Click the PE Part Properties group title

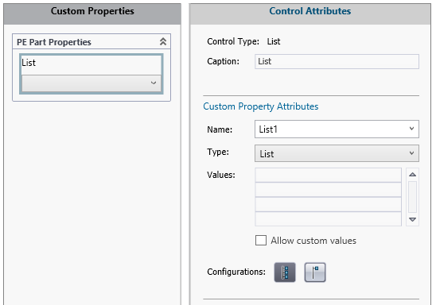pyautogui.click(x=54, y=42)
